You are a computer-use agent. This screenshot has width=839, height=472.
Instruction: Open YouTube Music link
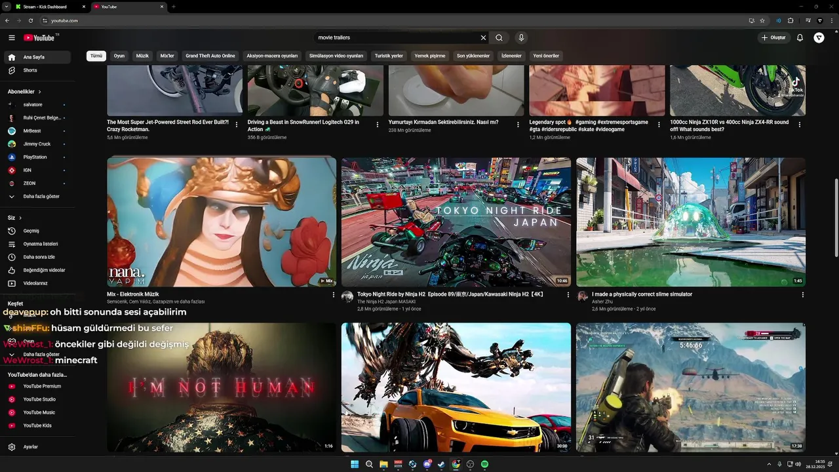36,412
